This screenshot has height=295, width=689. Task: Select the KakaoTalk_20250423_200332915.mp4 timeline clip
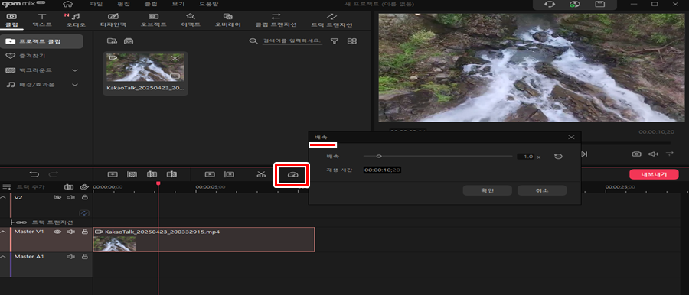(x=204, y=240)
